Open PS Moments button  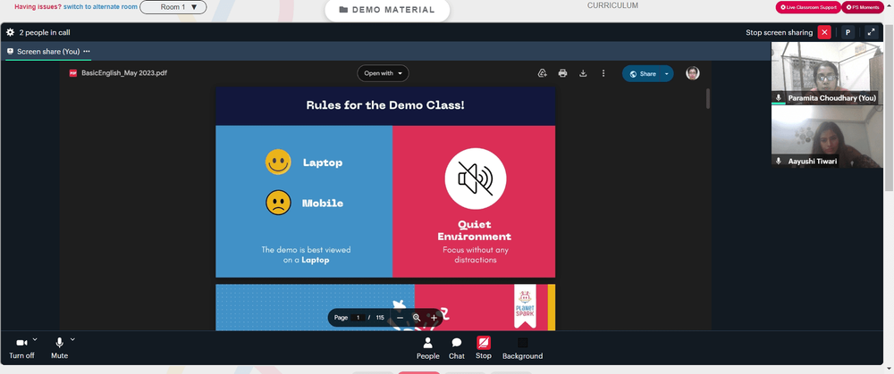(x=863, y=7)
